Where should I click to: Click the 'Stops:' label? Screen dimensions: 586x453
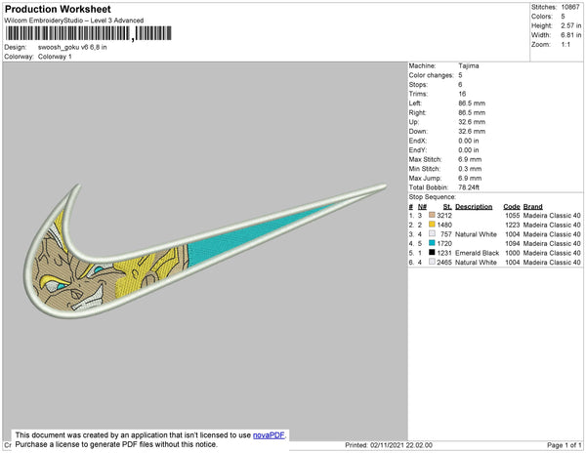pos(418,84)
